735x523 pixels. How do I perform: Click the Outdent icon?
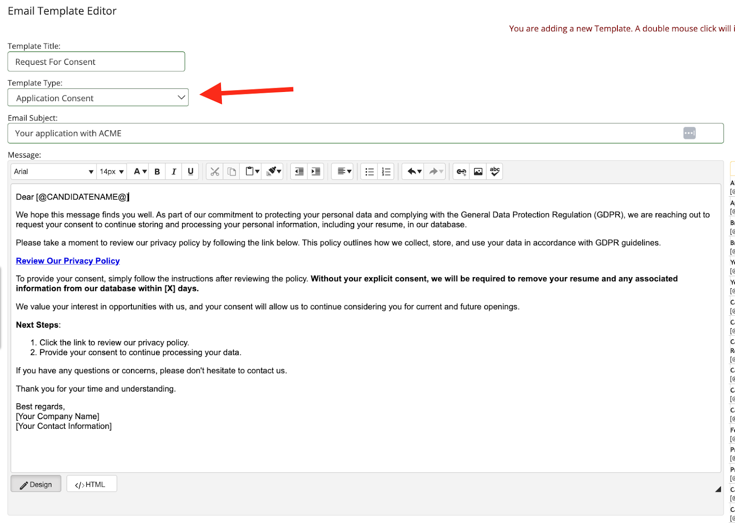tap(299, 171)
